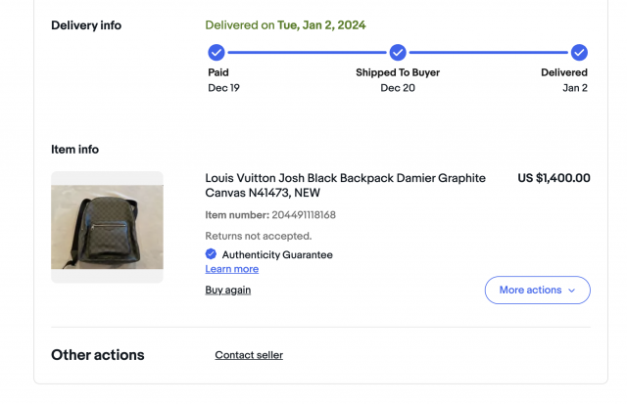
Task: Click Contact seller link
Action: pos(249,355)
